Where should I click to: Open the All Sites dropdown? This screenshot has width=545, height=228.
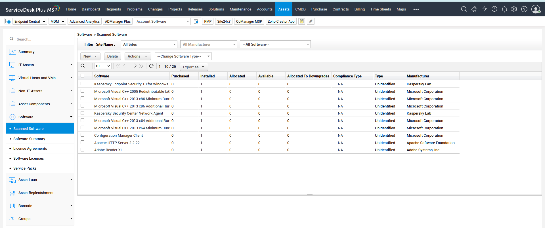click(149, 44)
